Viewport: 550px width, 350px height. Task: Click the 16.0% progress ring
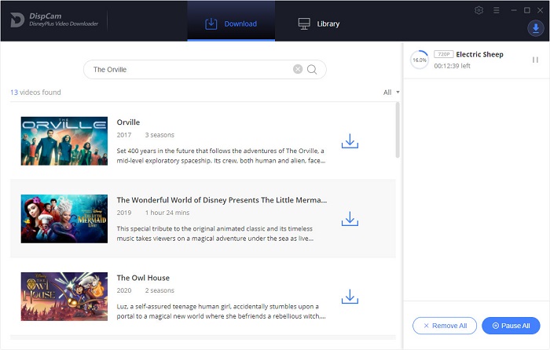click(420, 60)
